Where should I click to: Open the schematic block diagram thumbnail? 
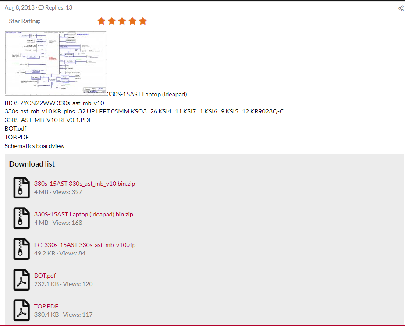pyautogui.click(x=56, y=63)
